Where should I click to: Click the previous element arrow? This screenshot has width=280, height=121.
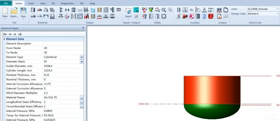pyautogui.click(x=10, y=34)
